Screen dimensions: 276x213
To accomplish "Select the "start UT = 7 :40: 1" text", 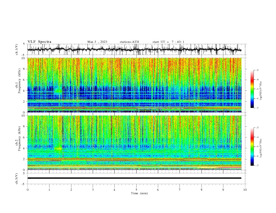I will click(168, 42).
